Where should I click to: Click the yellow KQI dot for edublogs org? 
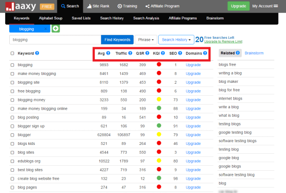[x=159, y=161]
